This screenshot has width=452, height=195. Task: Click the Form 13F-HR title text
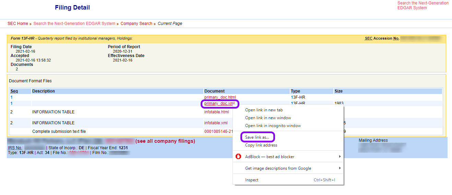[x=23, y=39]
